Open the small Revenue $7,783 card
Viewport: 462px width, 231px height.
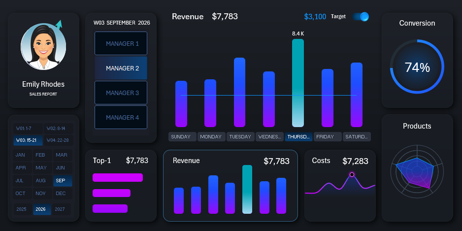[x=231, y=186]
